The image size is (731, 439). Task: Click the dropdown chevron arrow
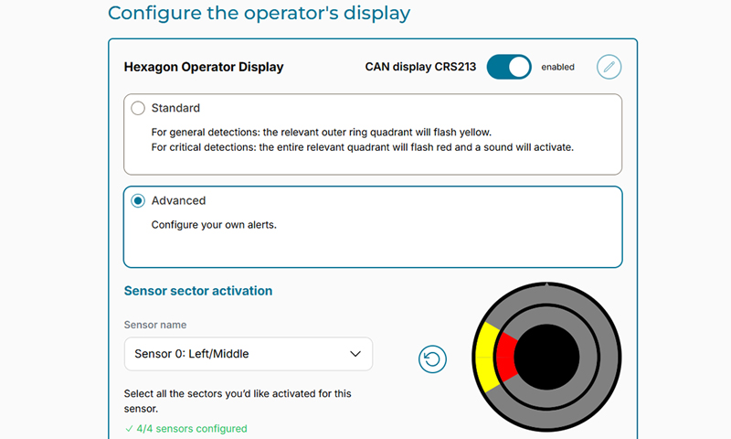coord(355,354)
